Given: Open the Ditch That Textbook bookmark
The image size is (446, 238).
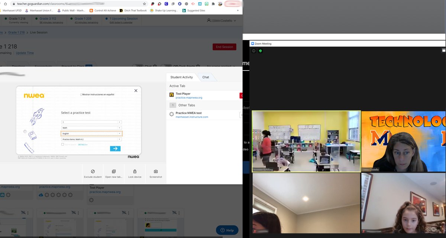Looking at the screenshot, I should click(x=133, y=10).
